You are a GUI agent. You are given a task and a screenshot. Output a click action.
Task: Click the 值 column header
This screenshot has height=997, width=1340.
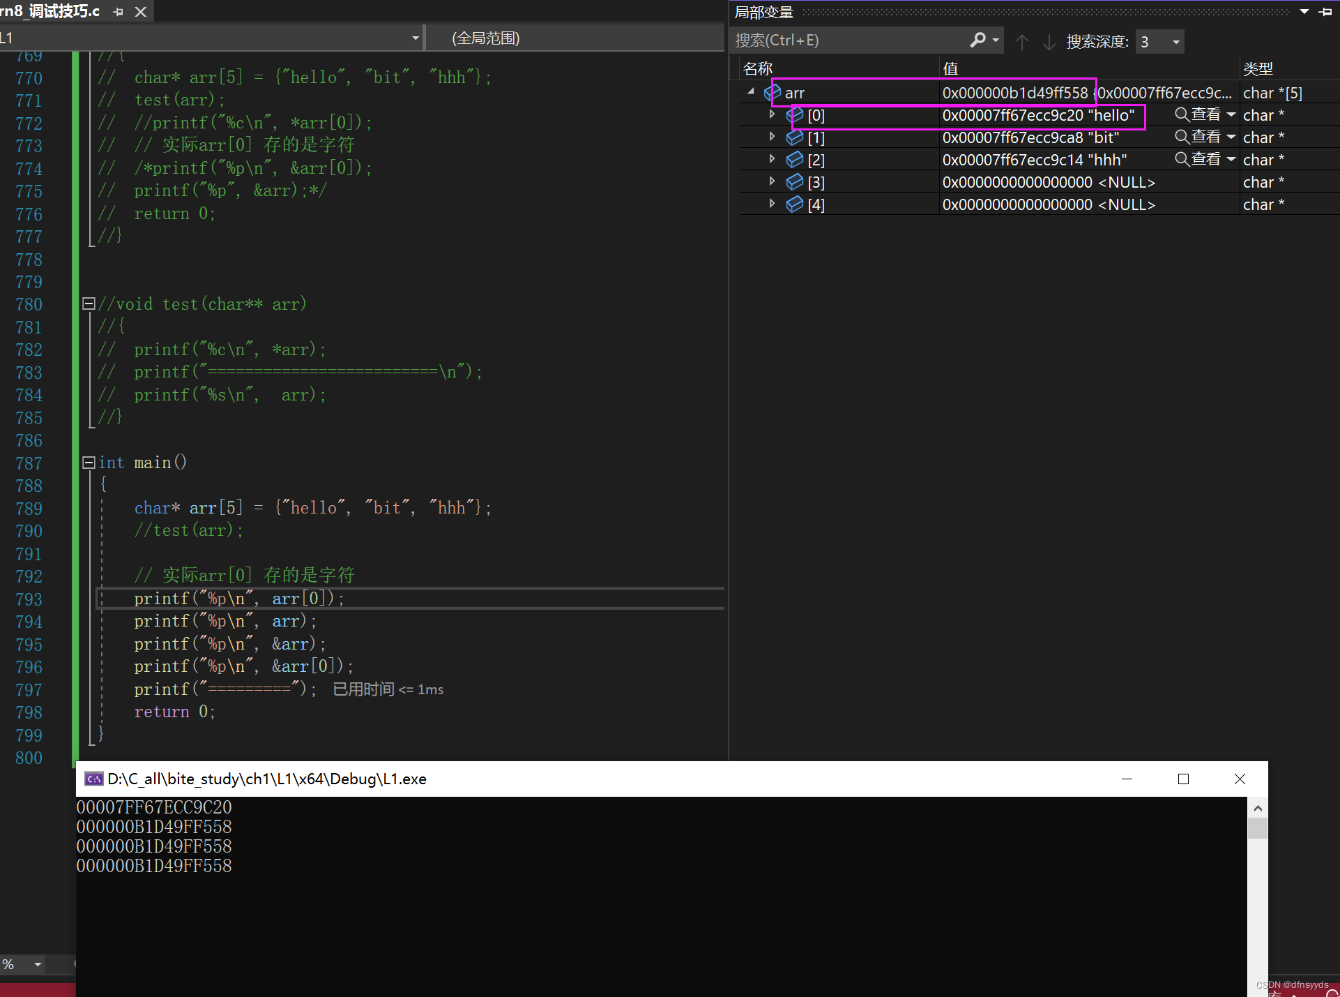tap(950, 68)
